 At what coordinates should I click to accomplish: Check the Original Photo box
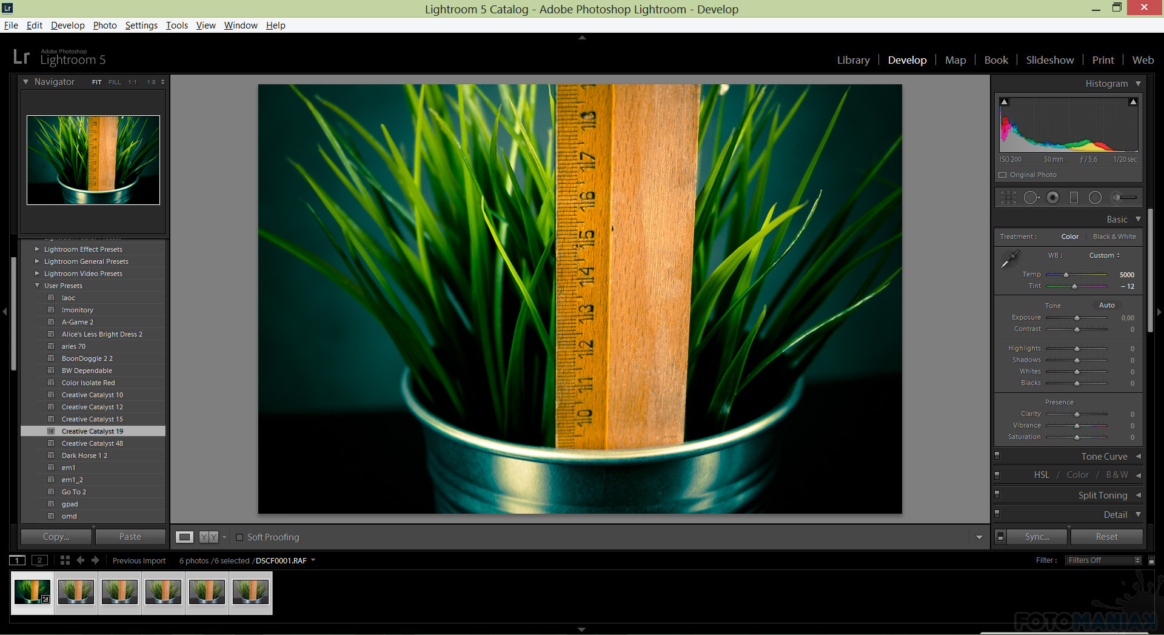click(1003, 175)
